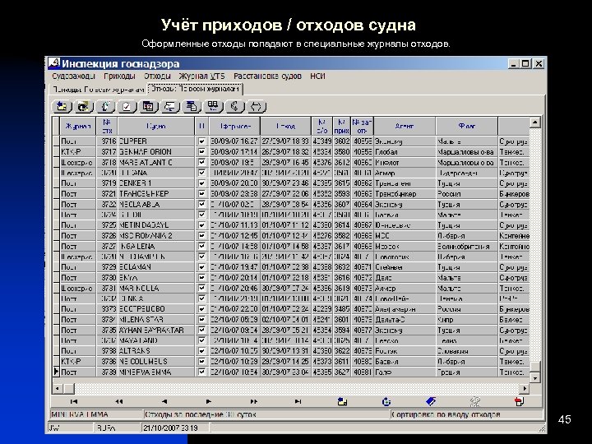Click the horizontal scrollbar left arrow
Viewport: 592px width, 444px height.
(58, 388)
